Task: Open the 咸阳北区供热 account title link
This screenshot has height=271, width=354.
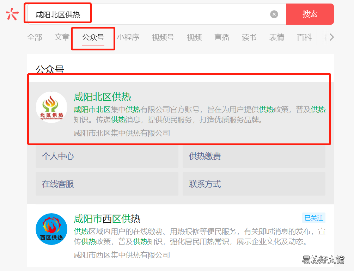Action: [102, 97]
